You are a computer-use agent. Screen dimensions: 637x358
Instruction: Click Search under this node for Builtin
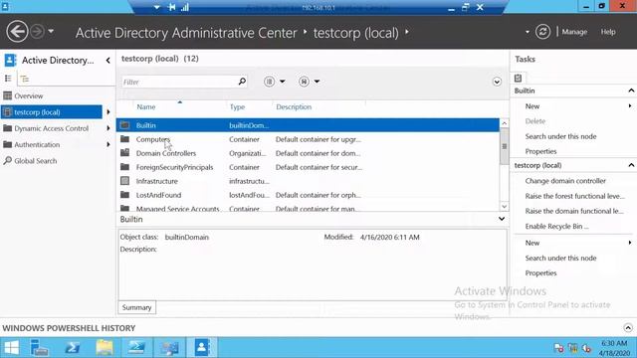[560, 136]
